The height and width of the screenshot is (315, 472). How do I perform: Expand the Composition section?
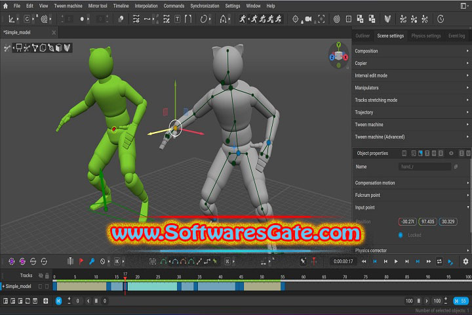[x=410, y=51]
